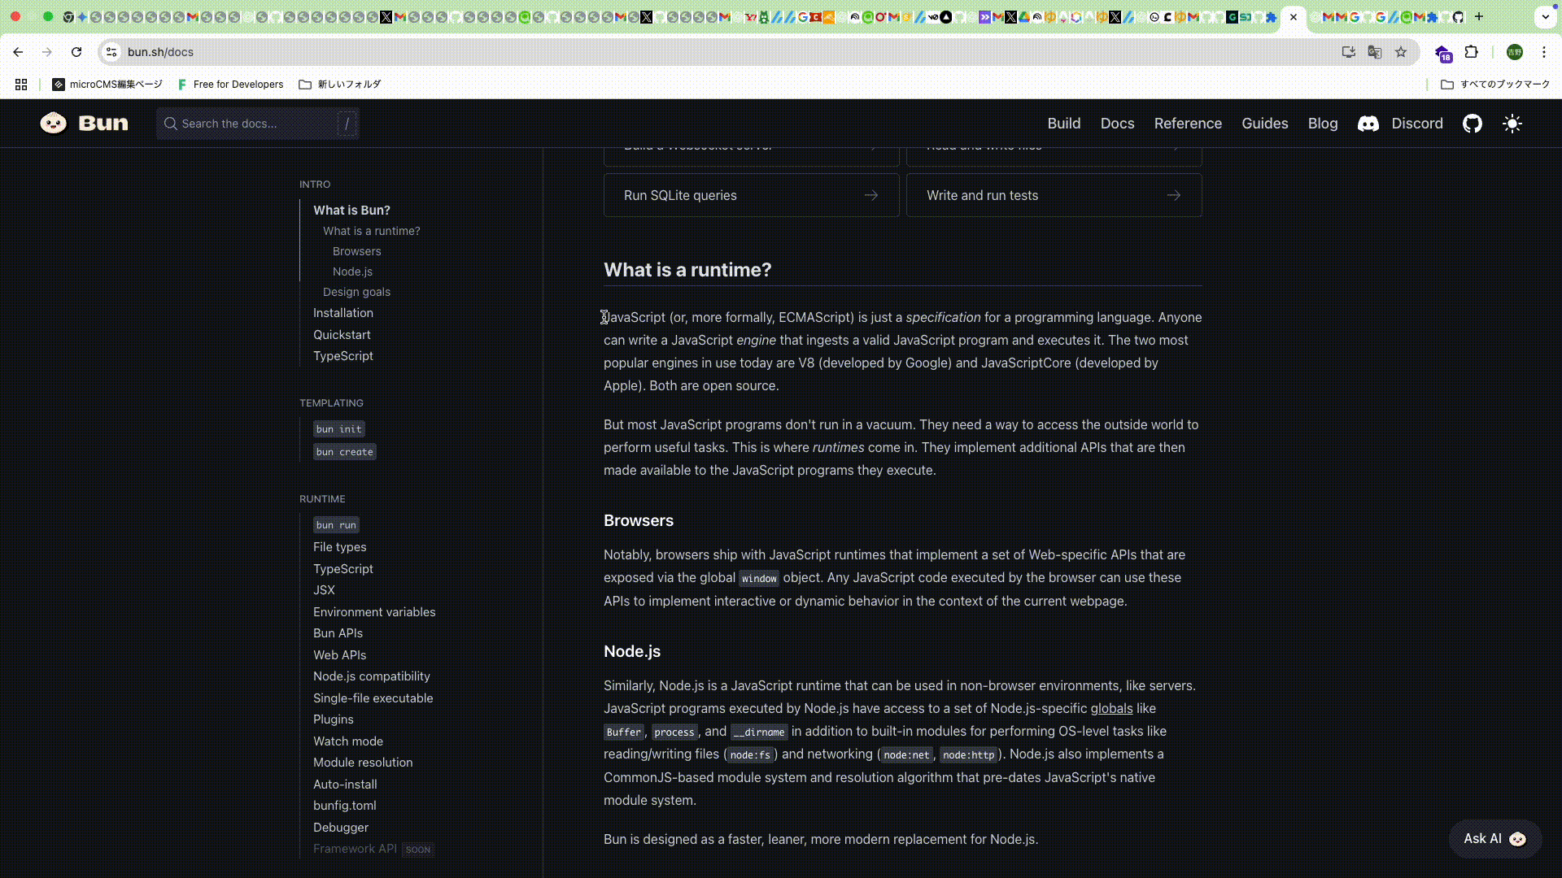
Task: Close the active tab
Action: 1294,17
